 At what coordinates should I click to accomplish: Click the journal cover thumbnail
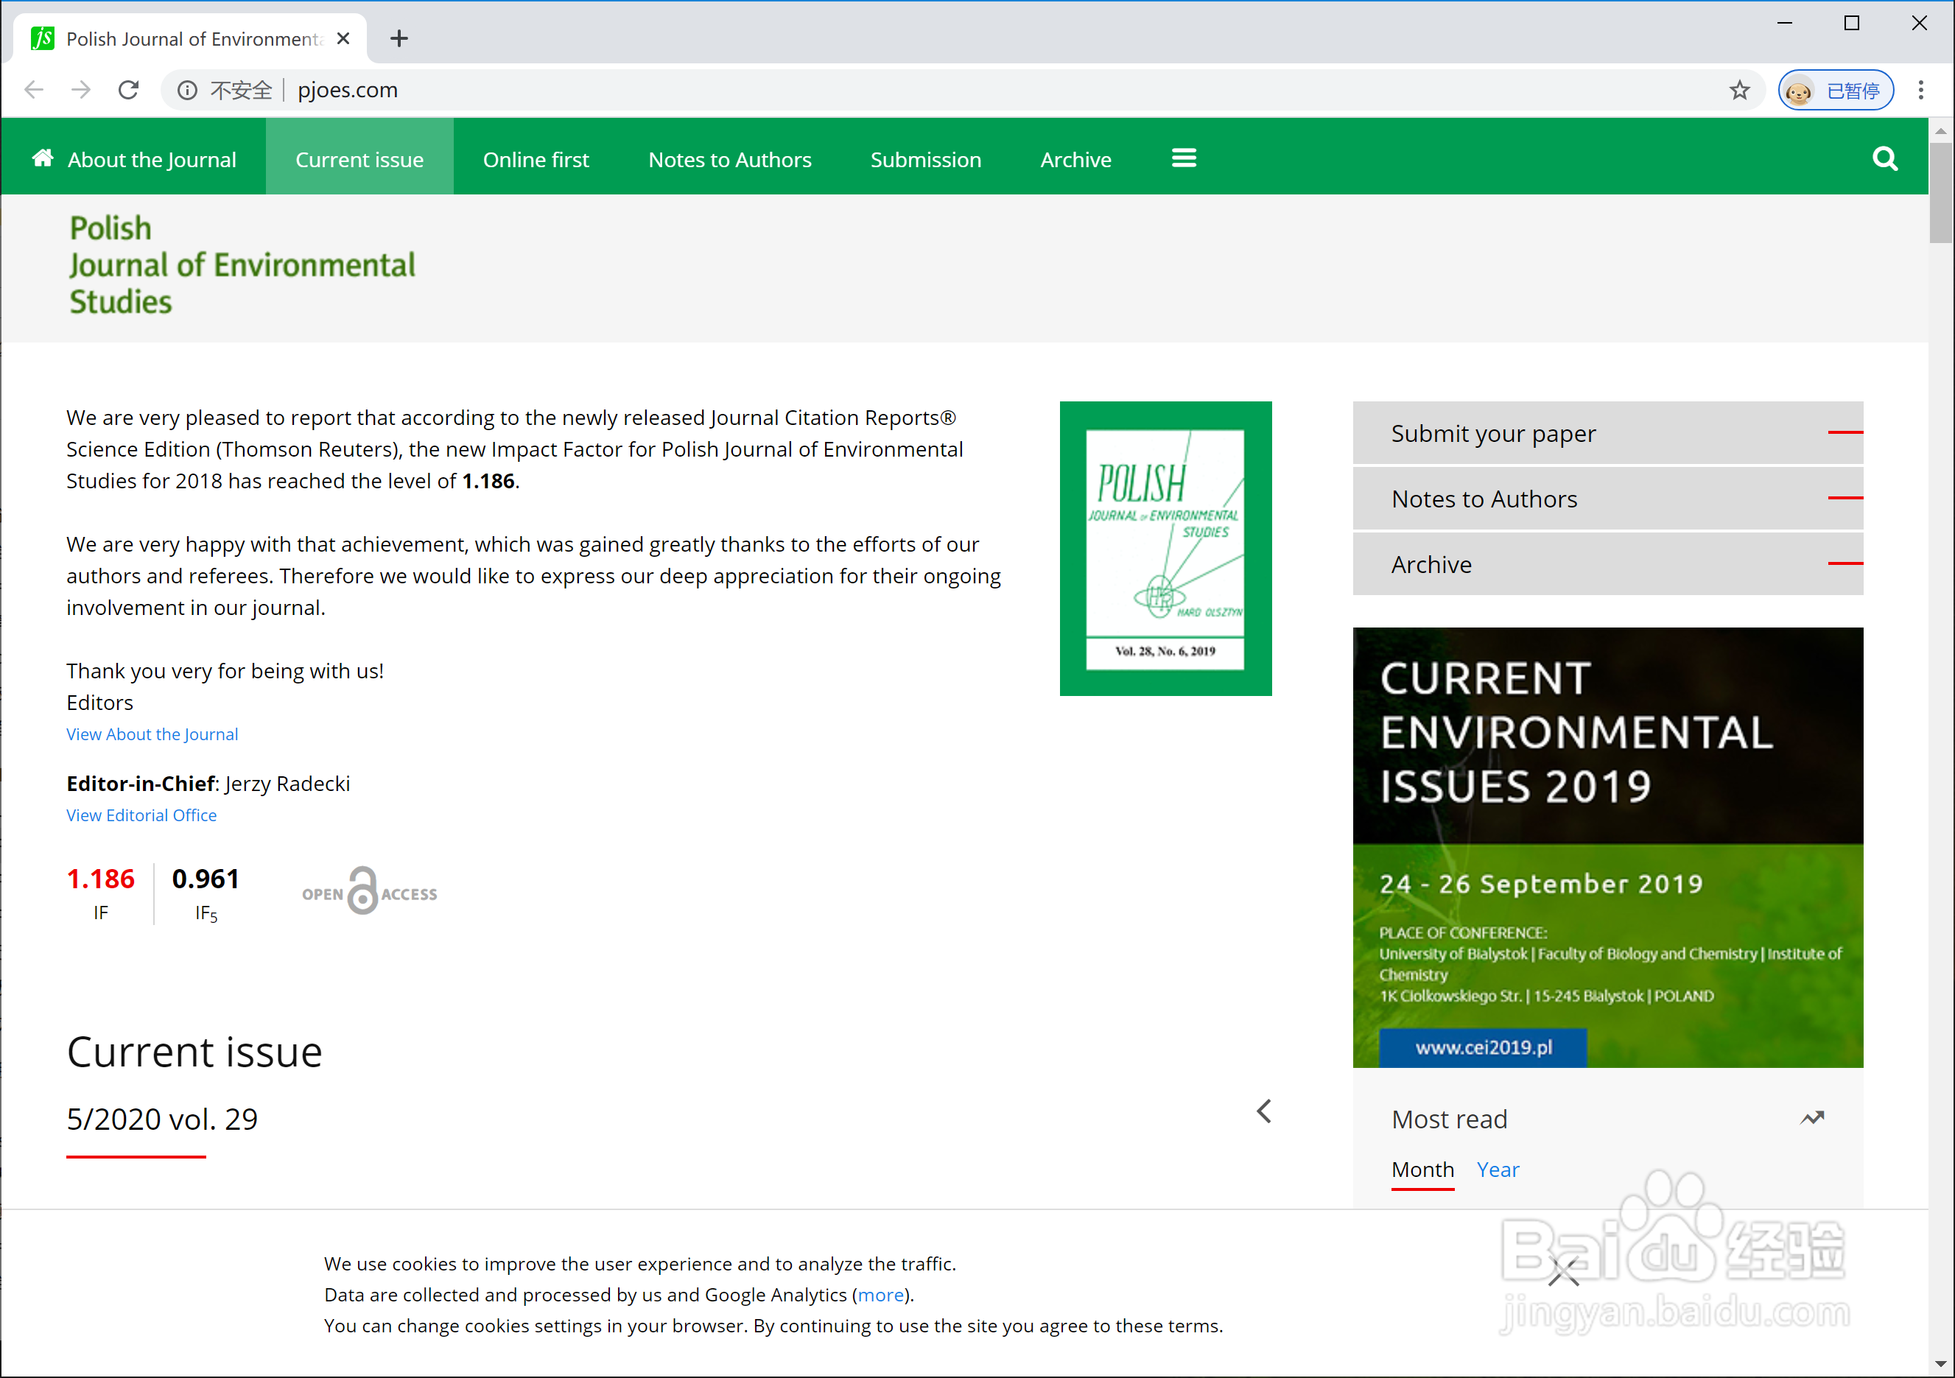[1165, 548]
